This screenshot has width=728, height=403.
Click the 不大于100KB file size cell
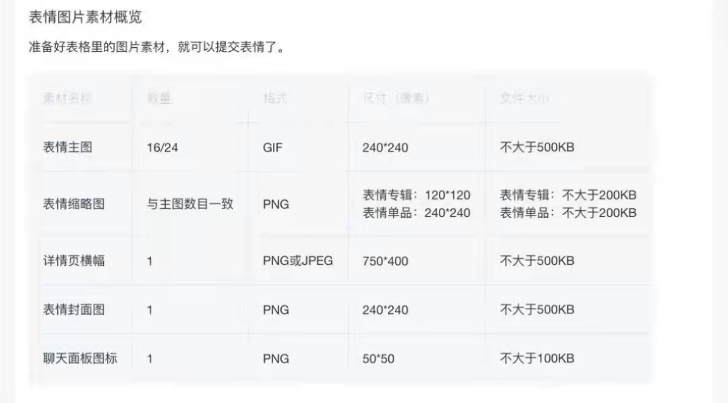[x=537, y=359]
